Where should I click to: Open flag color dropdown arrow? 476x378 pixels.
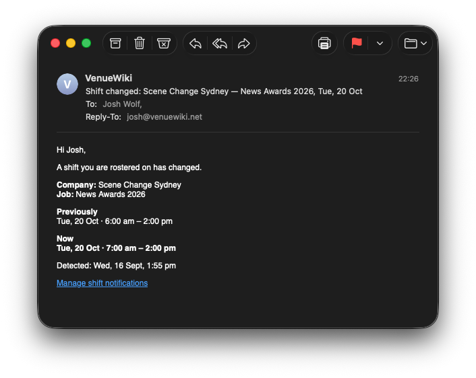[x=380, y=43]
